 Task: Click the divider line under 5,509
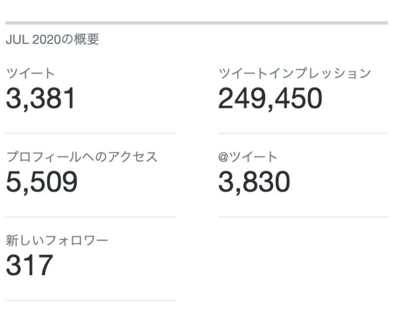[90, 217]
